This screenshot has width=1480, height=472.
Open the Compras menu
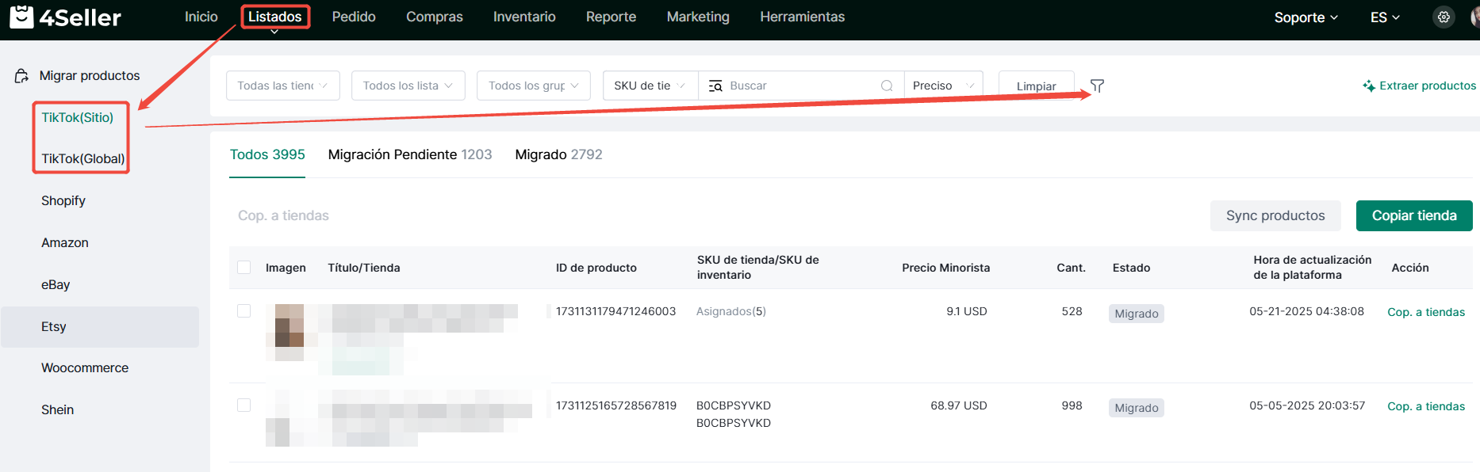point(435,17)
